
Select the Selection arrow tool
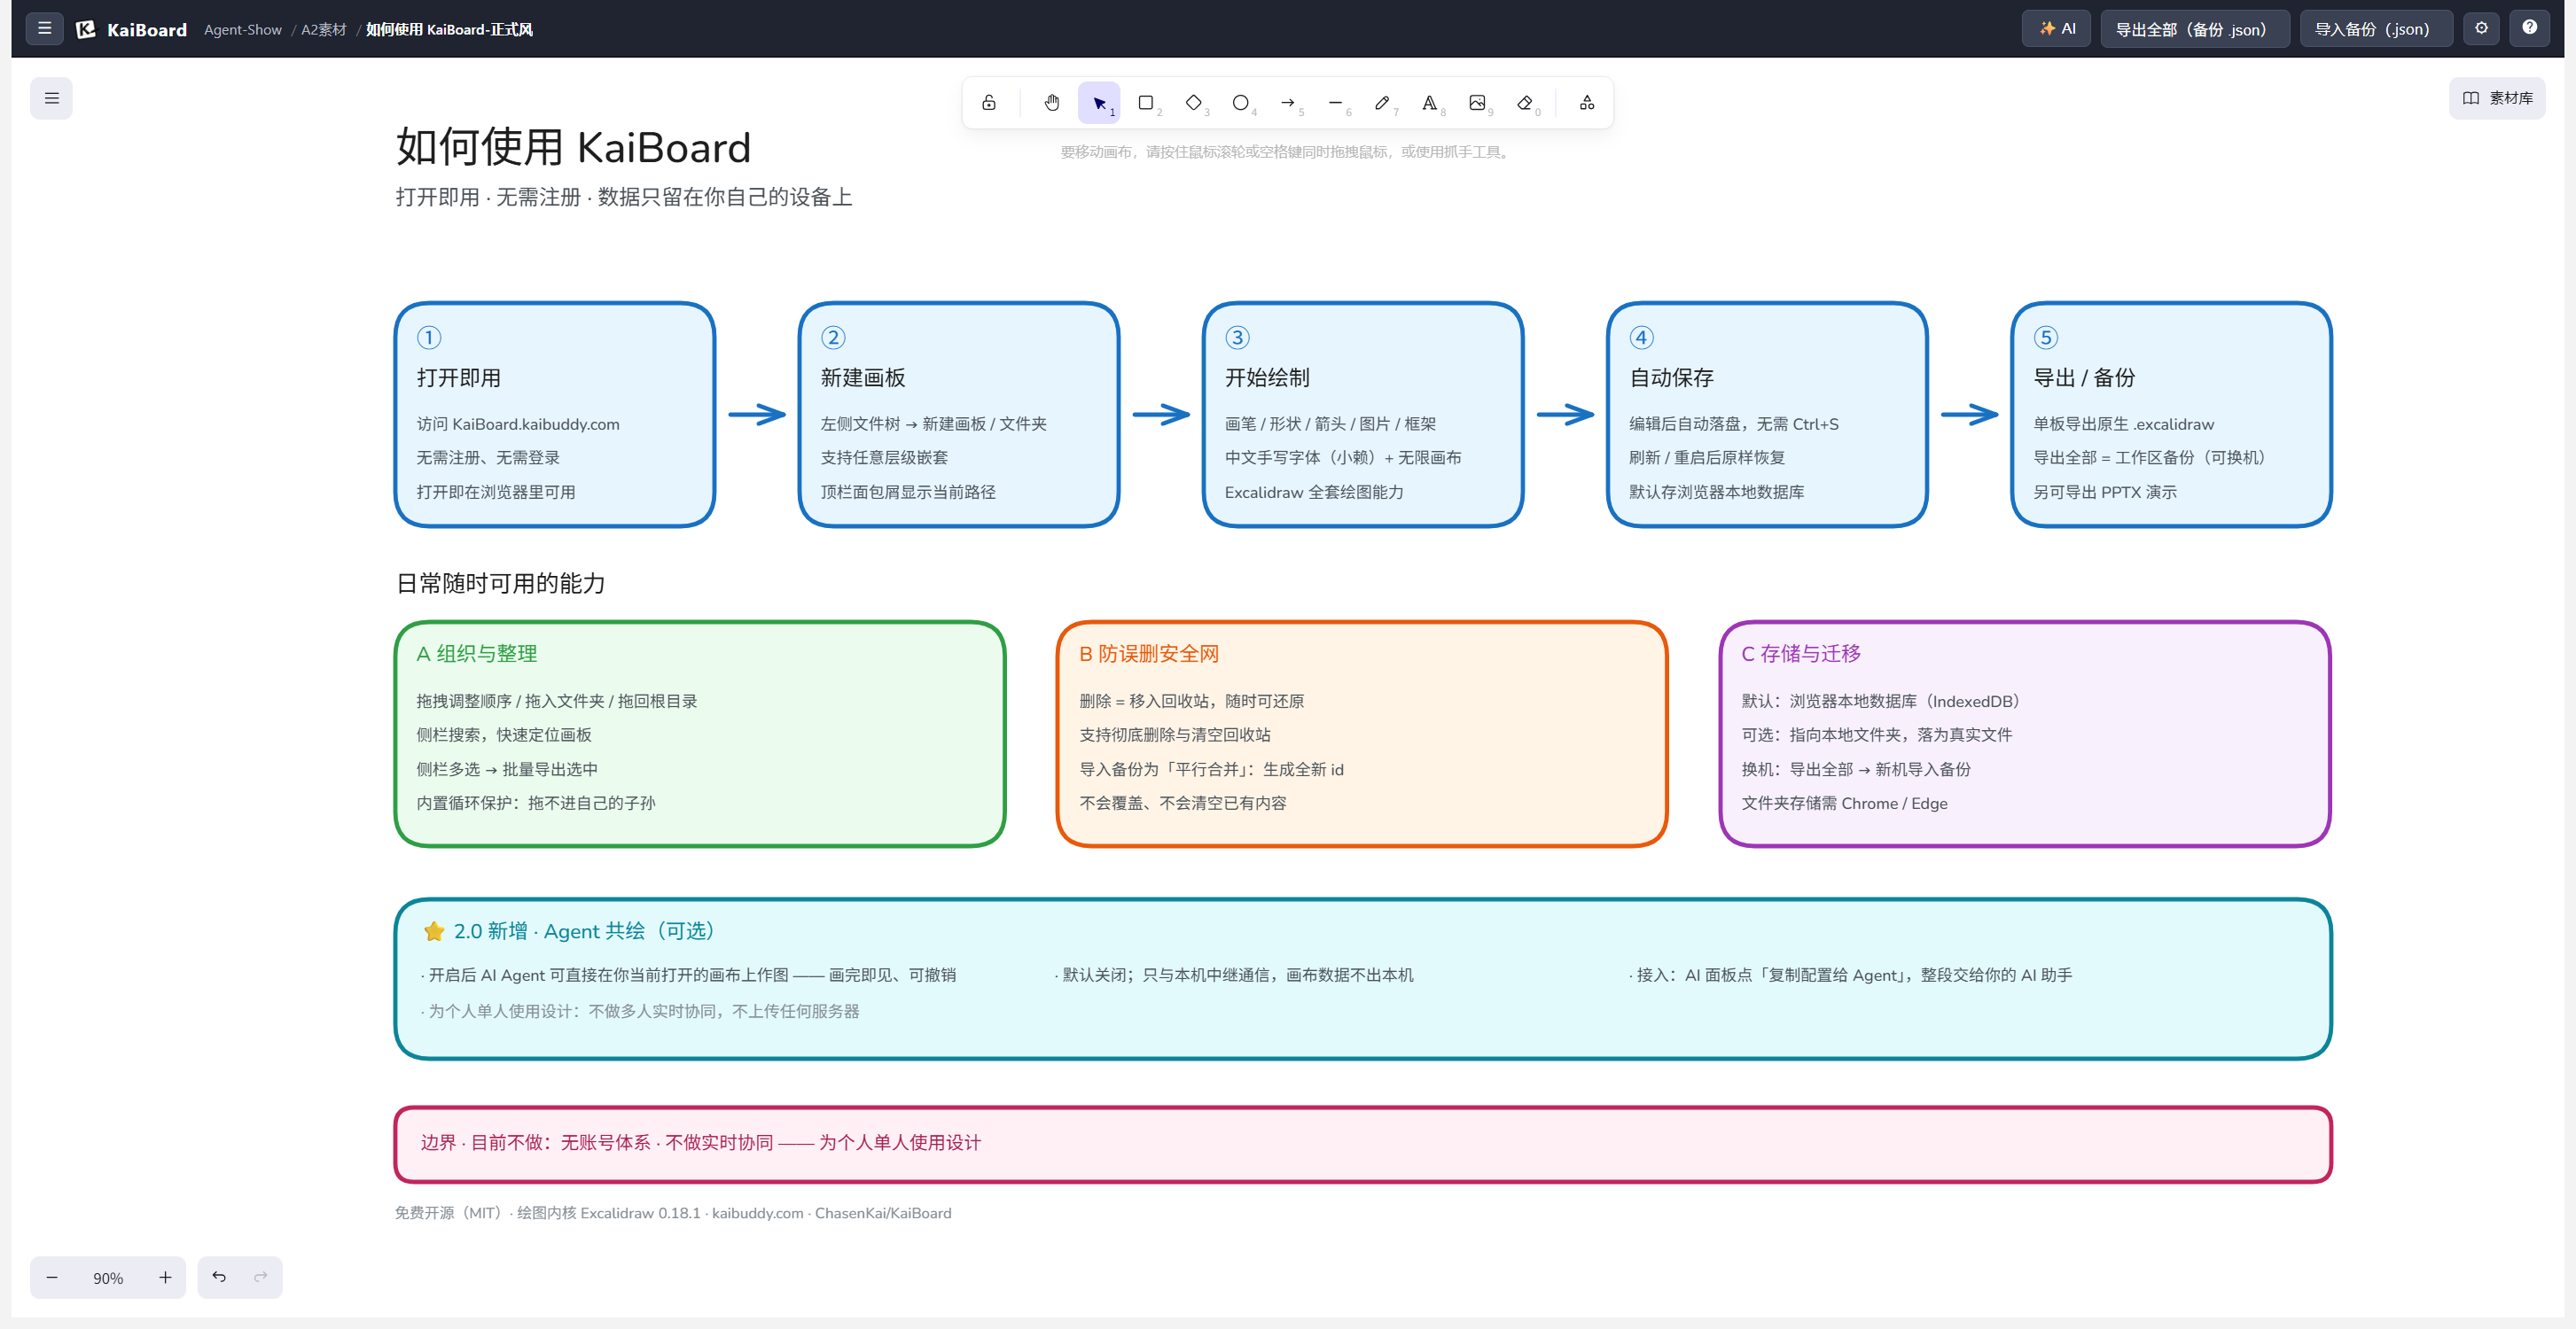(1098, 103)
